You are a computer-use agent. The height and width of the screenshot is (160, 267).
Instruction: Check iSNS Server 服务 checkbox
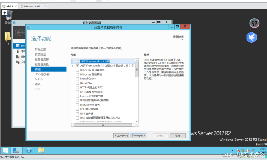pos(78,105)
